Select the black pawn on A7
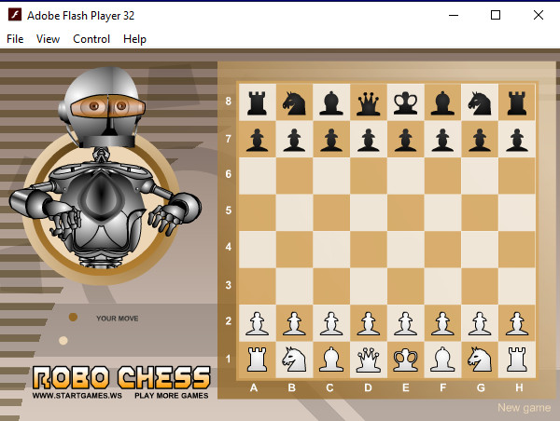 pos(257,140)
